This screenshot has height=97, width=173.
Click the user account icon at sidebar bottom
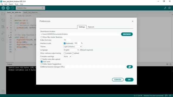pyautogui.click(x=3, y=91)
